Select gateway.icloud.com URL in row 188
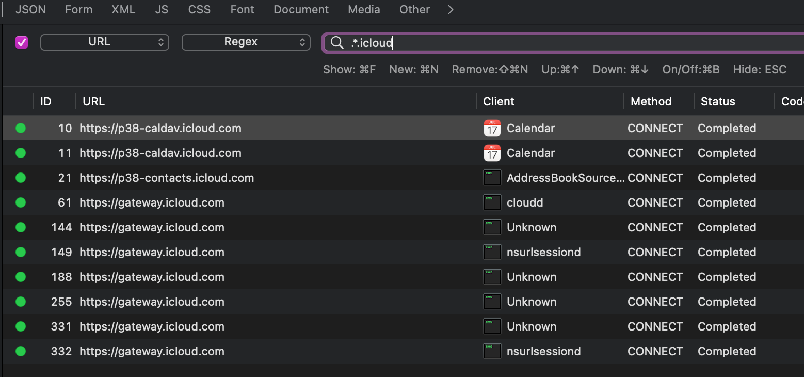This screenshot has height=377, width=804. point(152,277)
